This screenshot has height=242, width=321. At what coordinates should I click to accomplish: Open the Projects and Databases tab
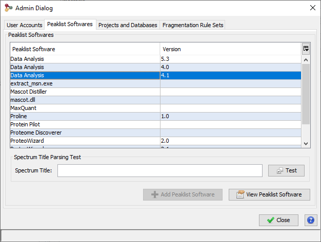point(128,25)
